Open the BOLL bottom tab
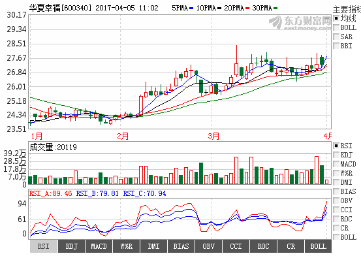 click(318, 246)
